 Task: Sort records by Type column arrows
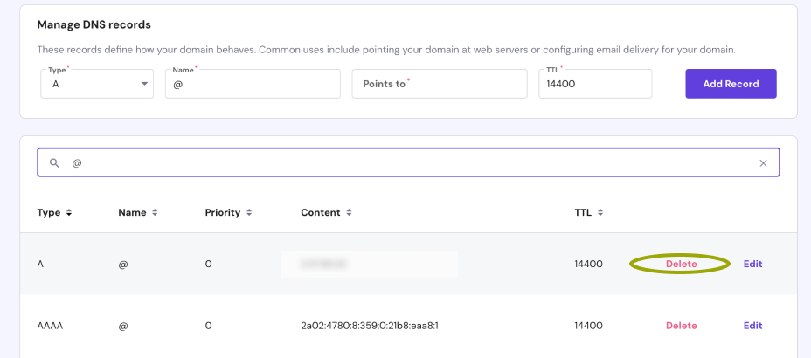click(x=69, y=212)
